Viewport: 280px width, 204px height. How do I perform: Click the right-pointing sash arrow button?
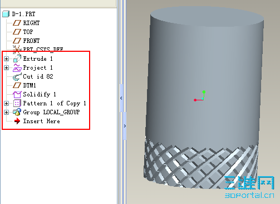125,126
